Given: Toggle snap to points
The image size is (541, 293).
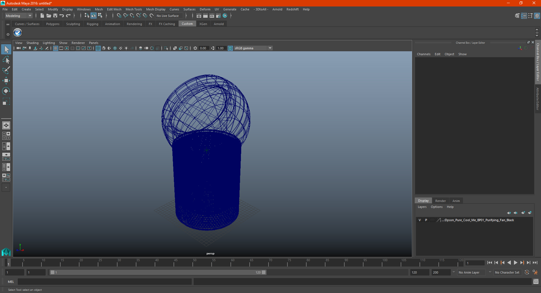Looking at the screenshot, I should point(132,16).
